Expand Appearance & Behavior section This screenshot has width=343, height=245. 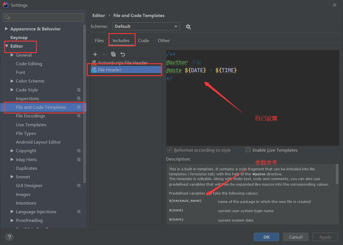[x=7, y=29]
